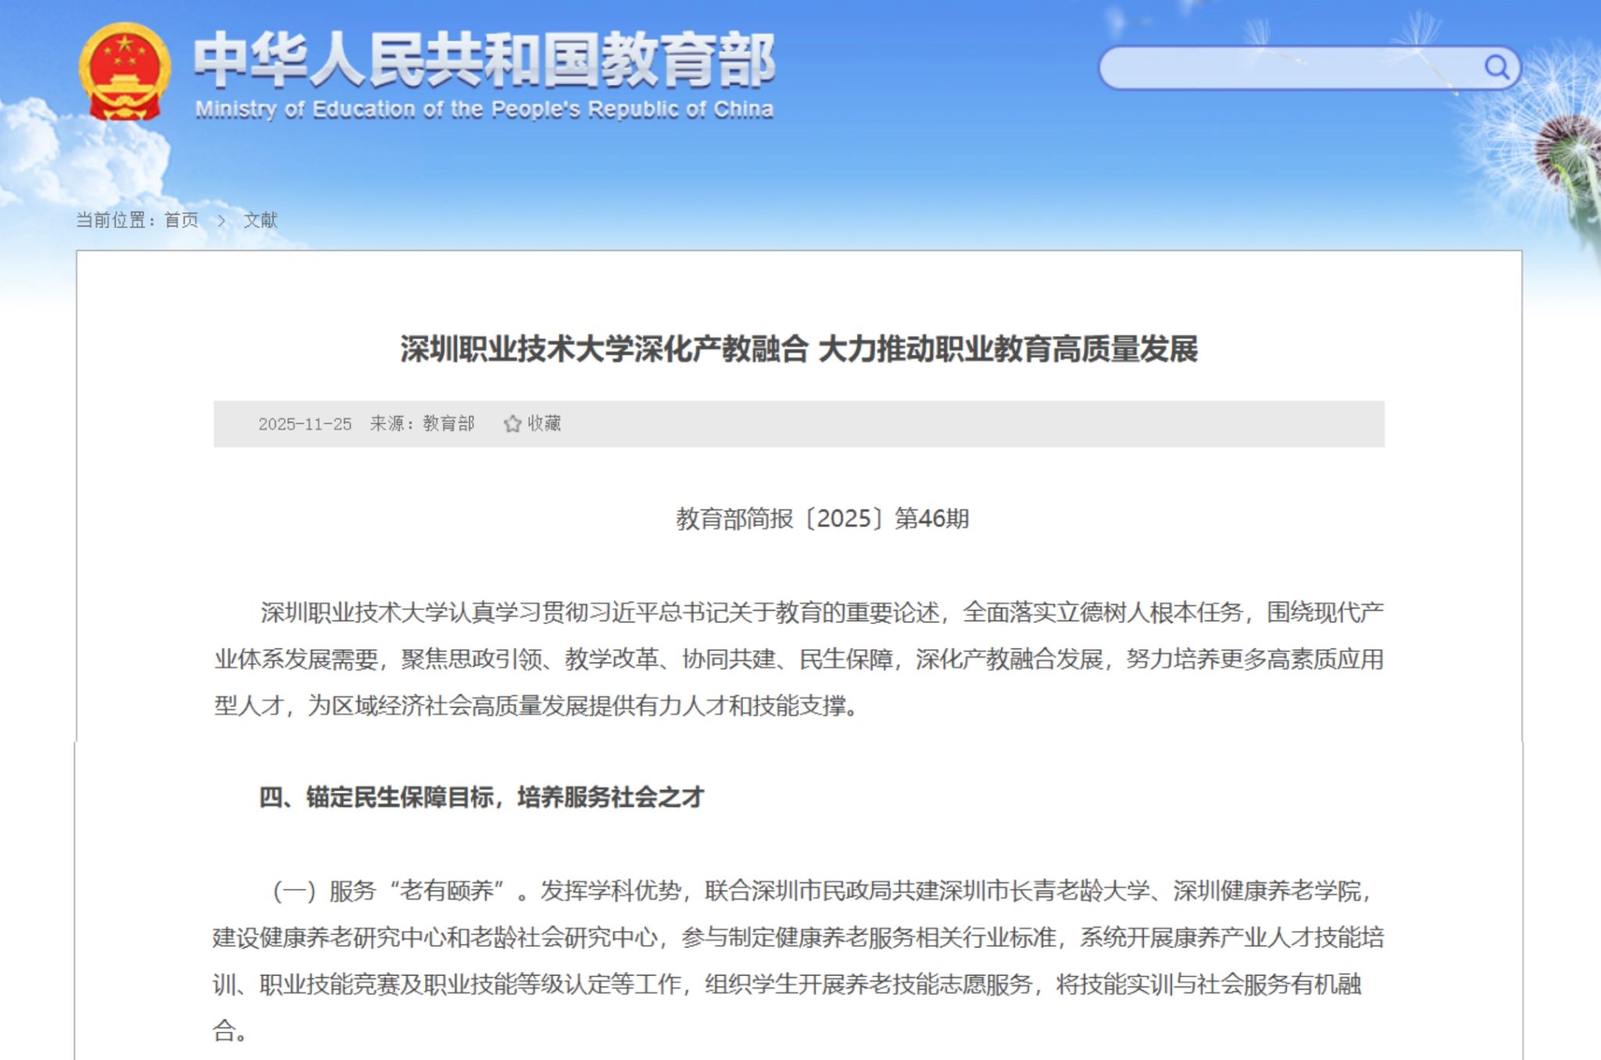The image size is (1601, 1060).
Task: Click the 收藏 bookmark text
Action: 544,423
